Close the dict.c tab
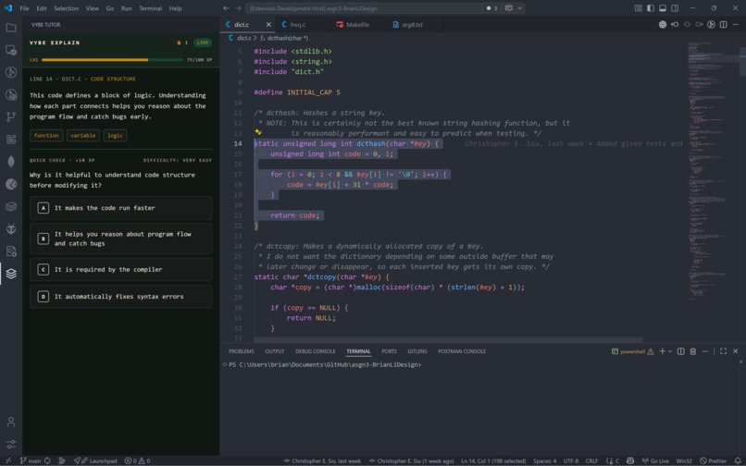The height and width of the screenshot is (466, 746). [268, 24]
